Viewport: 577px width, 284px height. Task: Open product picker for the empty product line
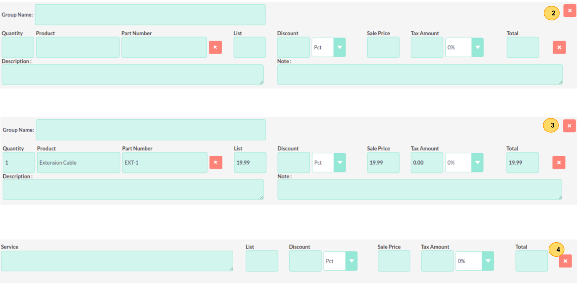point(215,47)
